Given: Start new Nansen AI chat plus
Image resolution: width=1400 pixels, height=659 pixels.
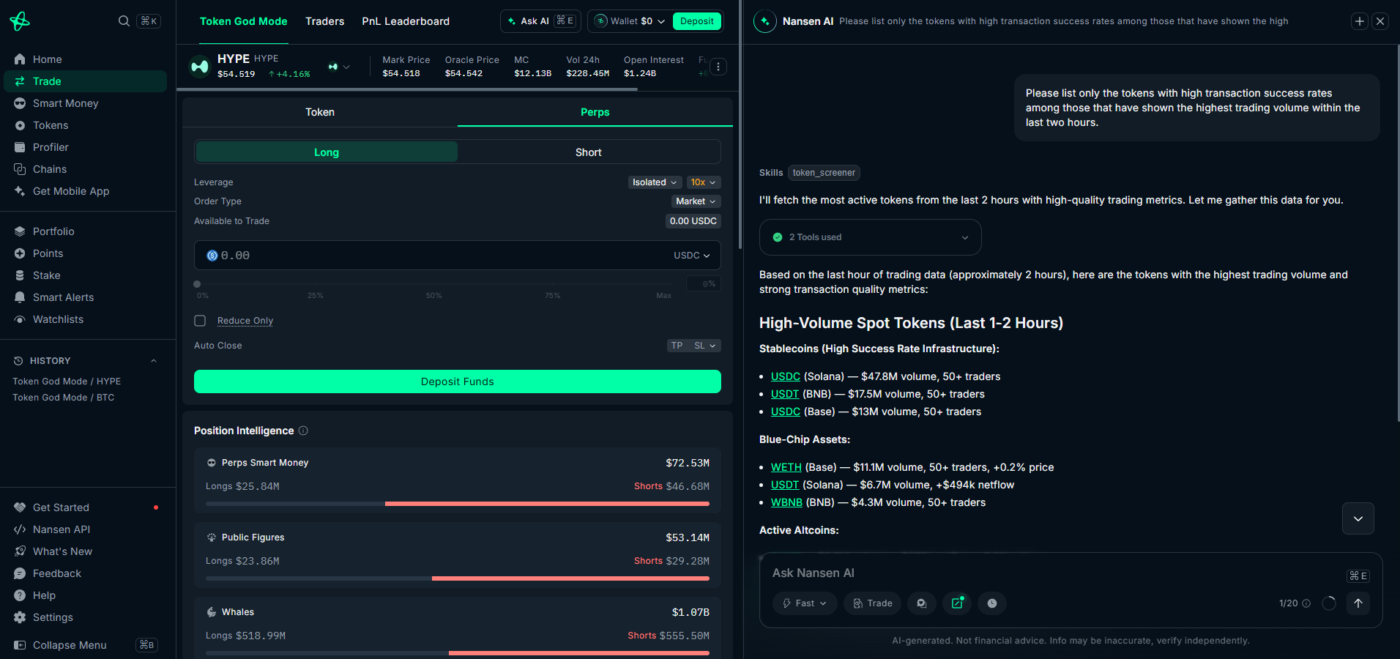Looking at the screenshot, I should 1360,21.
